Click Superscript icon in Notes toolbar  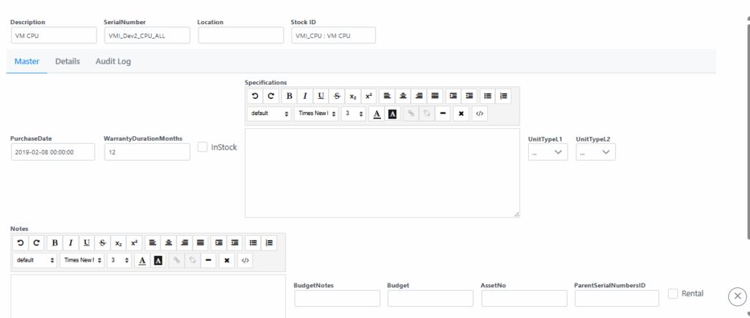(x=134, y=243)
